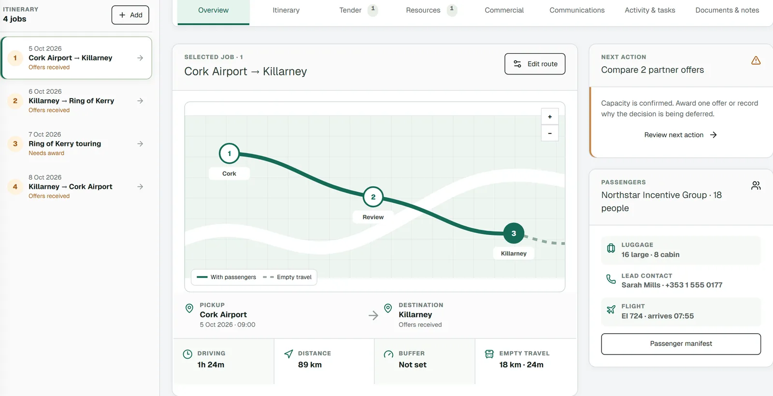
Task: Select job 3 Ring of Kerry touring
Action: point(77,144)
